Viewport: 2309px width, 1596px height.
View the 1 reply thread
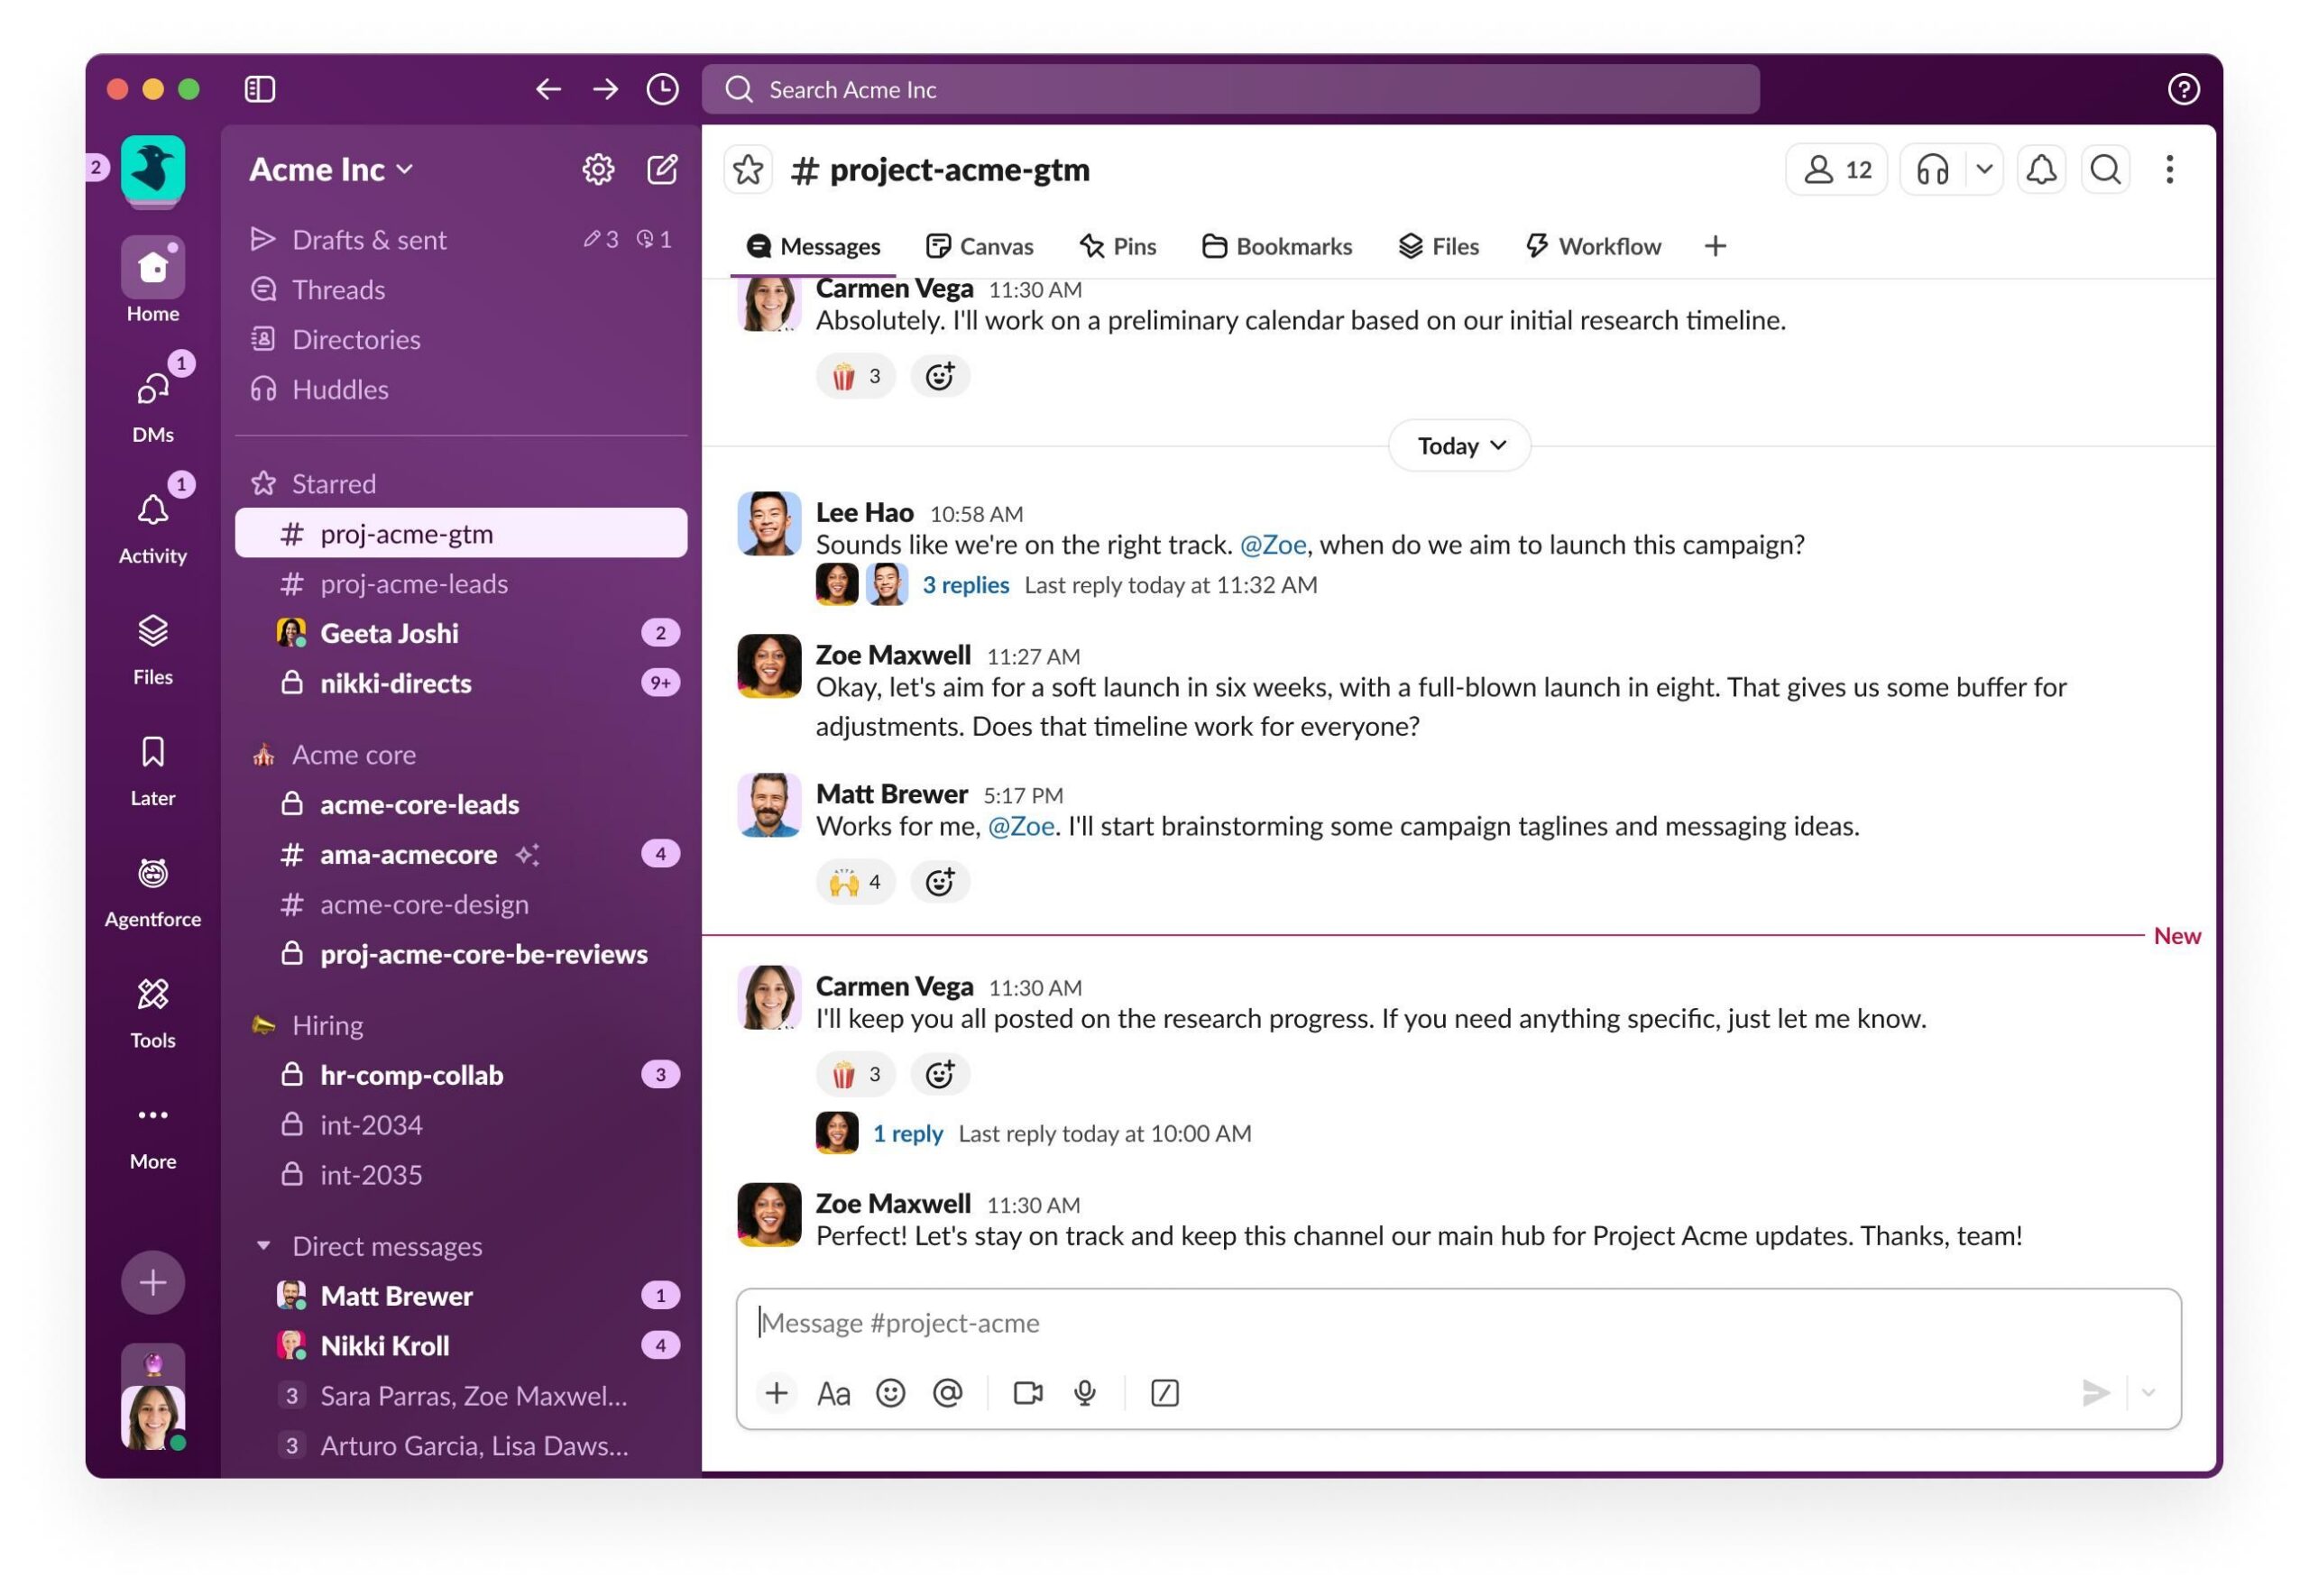[x=907, y=1133]
